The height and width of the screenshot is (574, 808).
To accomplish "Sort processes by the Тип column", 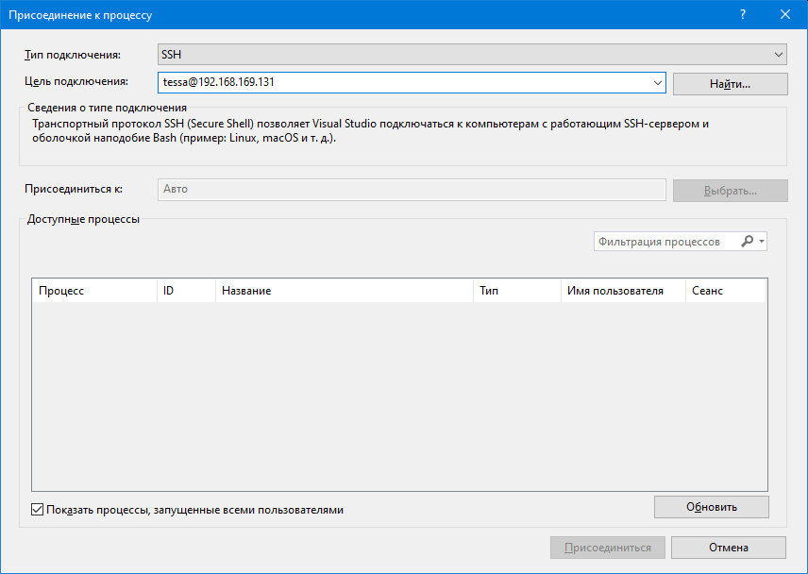I will tap(517, 291).
